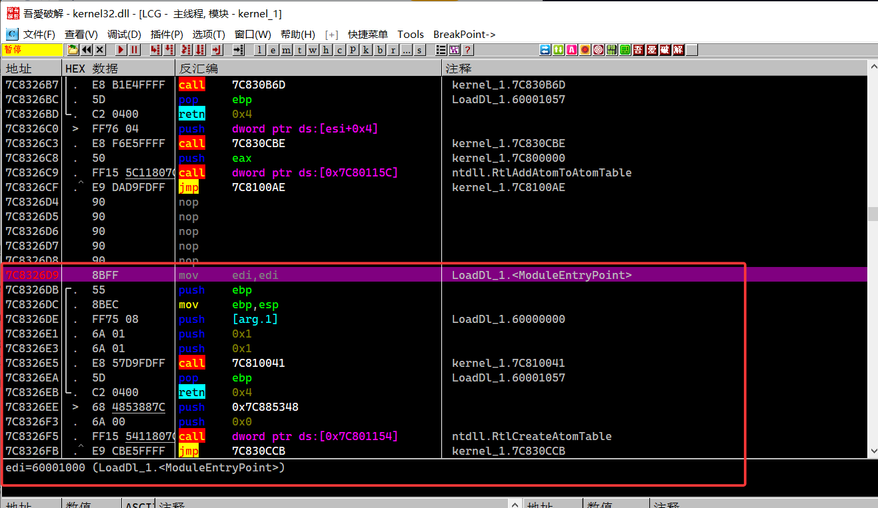Screen dimensions: 878x508
Task: Click the Run program play icon
Action: coord(121,50)
